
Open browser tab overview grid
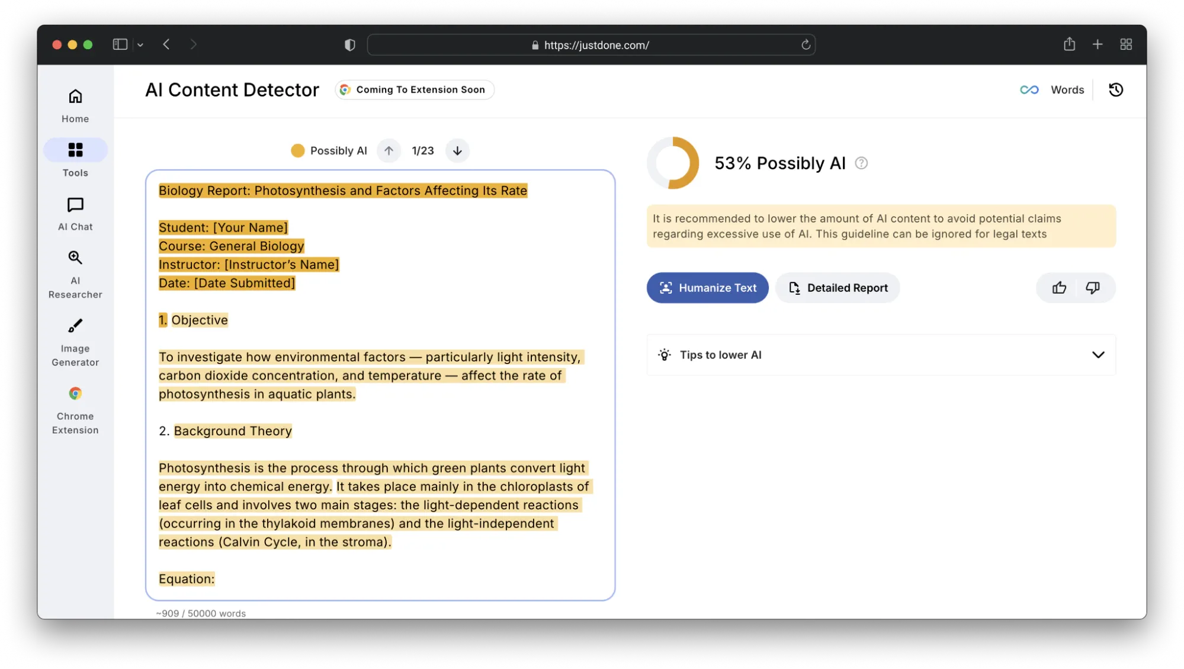1126,44
